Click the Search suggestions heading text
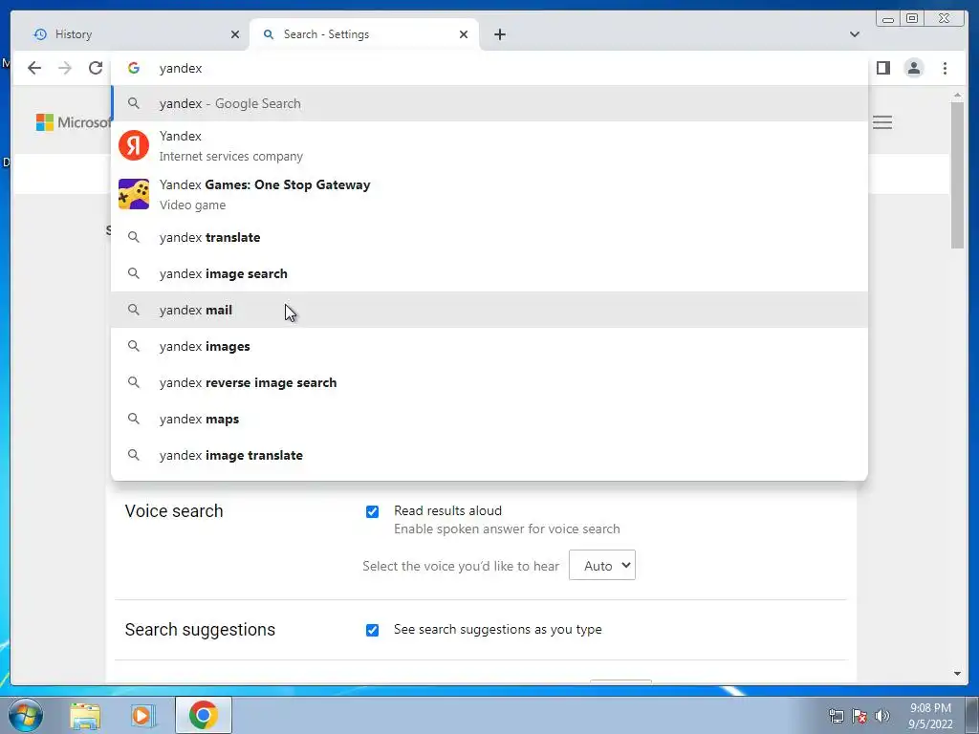 [x=200, y=630]
